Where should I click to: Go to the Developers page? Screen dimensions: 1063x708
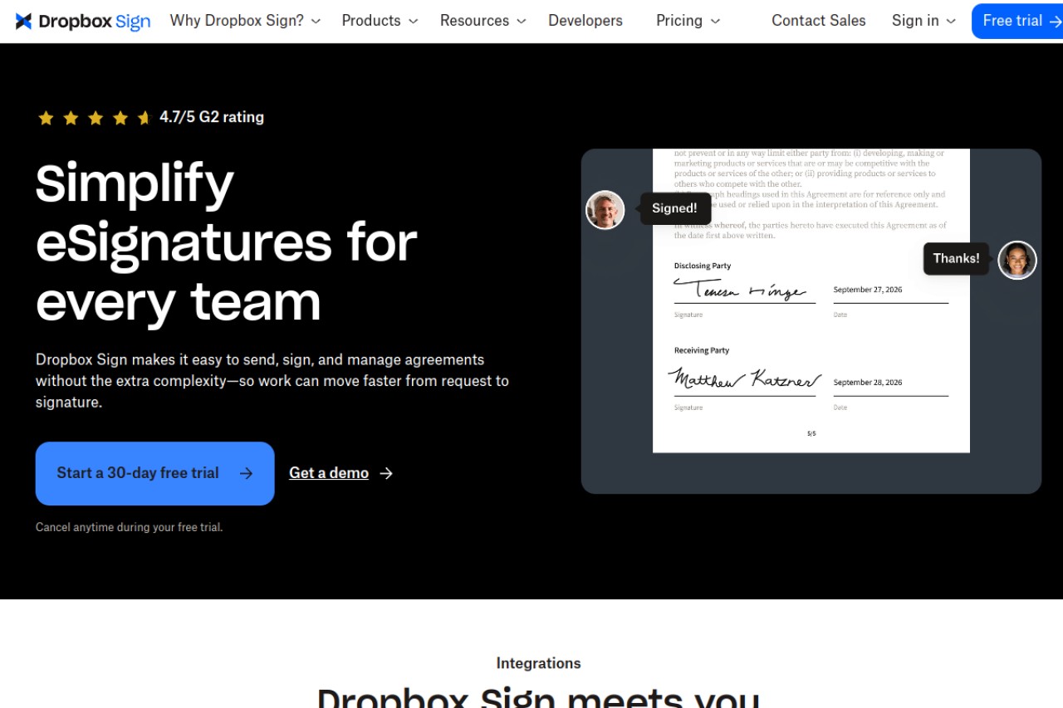coord(585,21)
